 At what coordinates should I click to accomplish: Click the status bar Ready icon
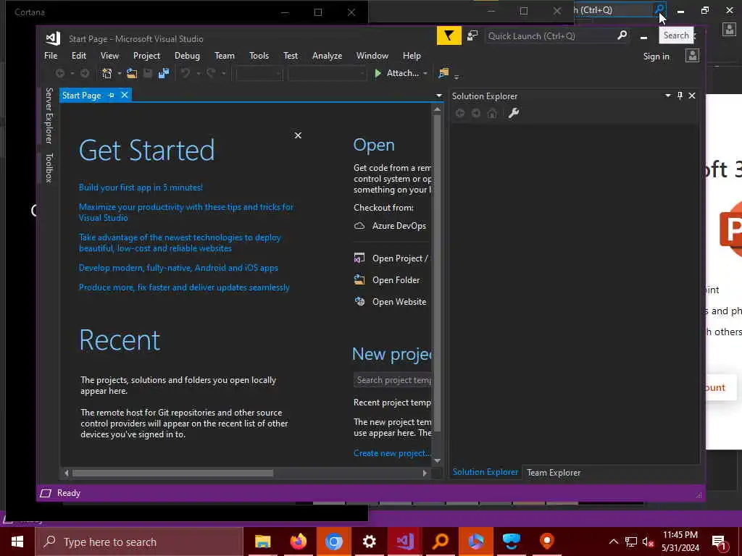pos(46,493)
